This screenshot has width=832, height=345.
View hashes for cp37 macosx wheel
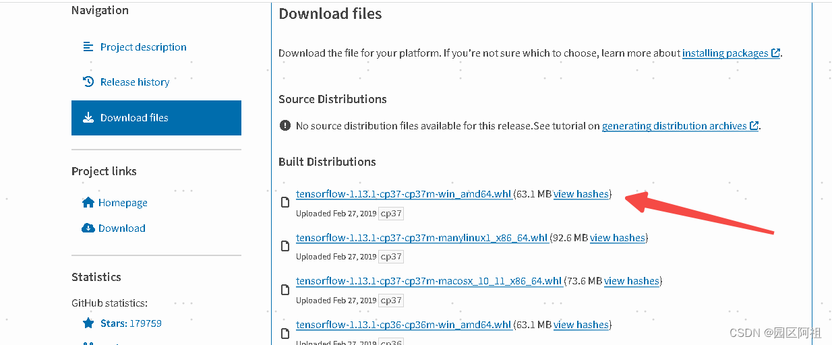point(632,281)
